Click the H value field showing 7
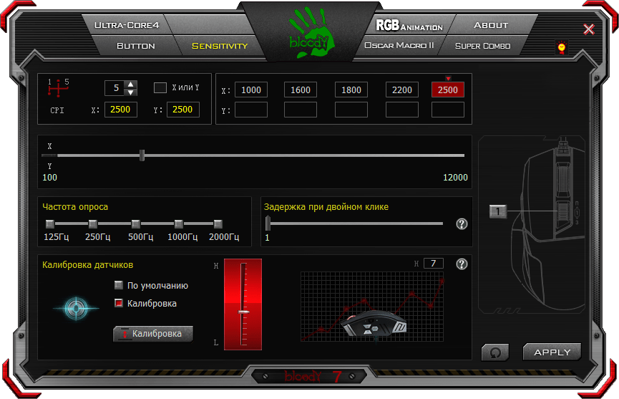This screenshot has width=619, height=399. (433, 264)
